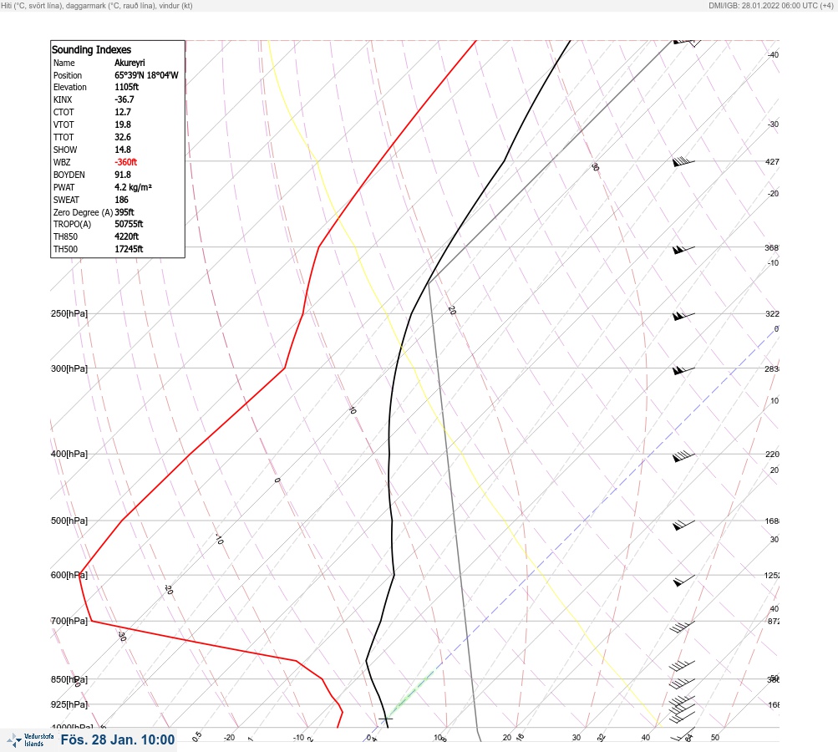This screenshot has width=838, height=752.
Task: Click the wind barb at 500 hPa
Action: [x=683, y=525]
